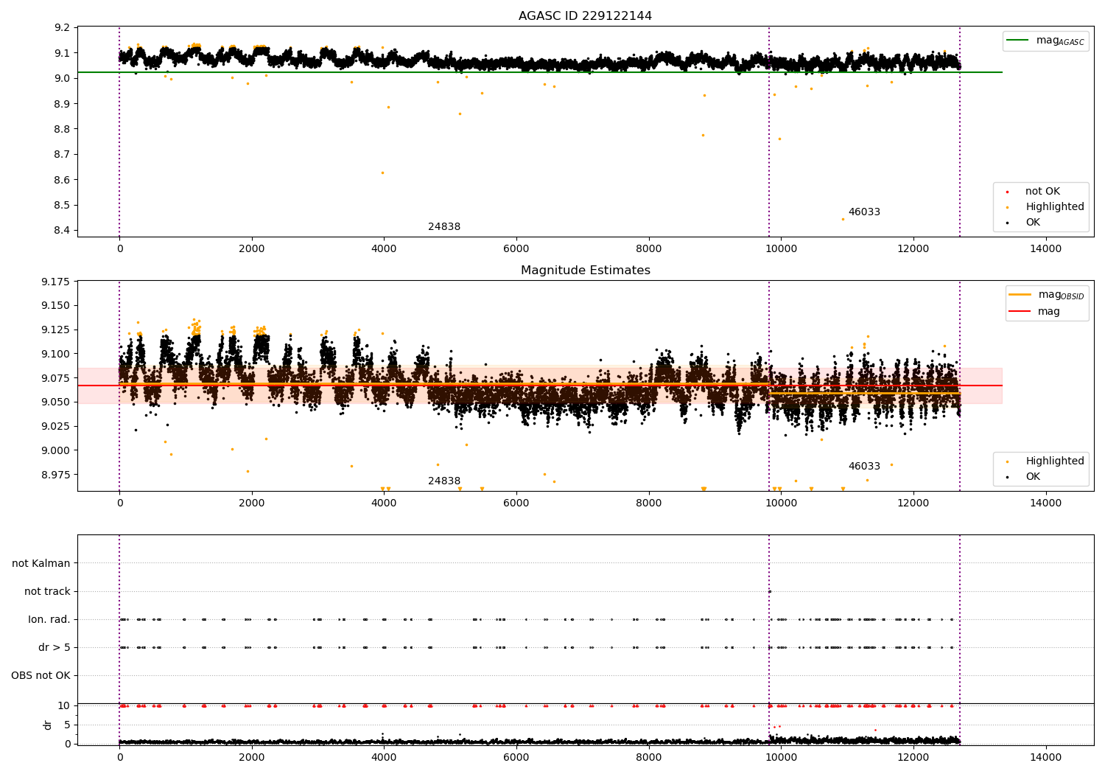This screenshot has width=1105, height=774.
Task: Click the 'not OK' legend entry in top plot
Action: pos(1042,191)
